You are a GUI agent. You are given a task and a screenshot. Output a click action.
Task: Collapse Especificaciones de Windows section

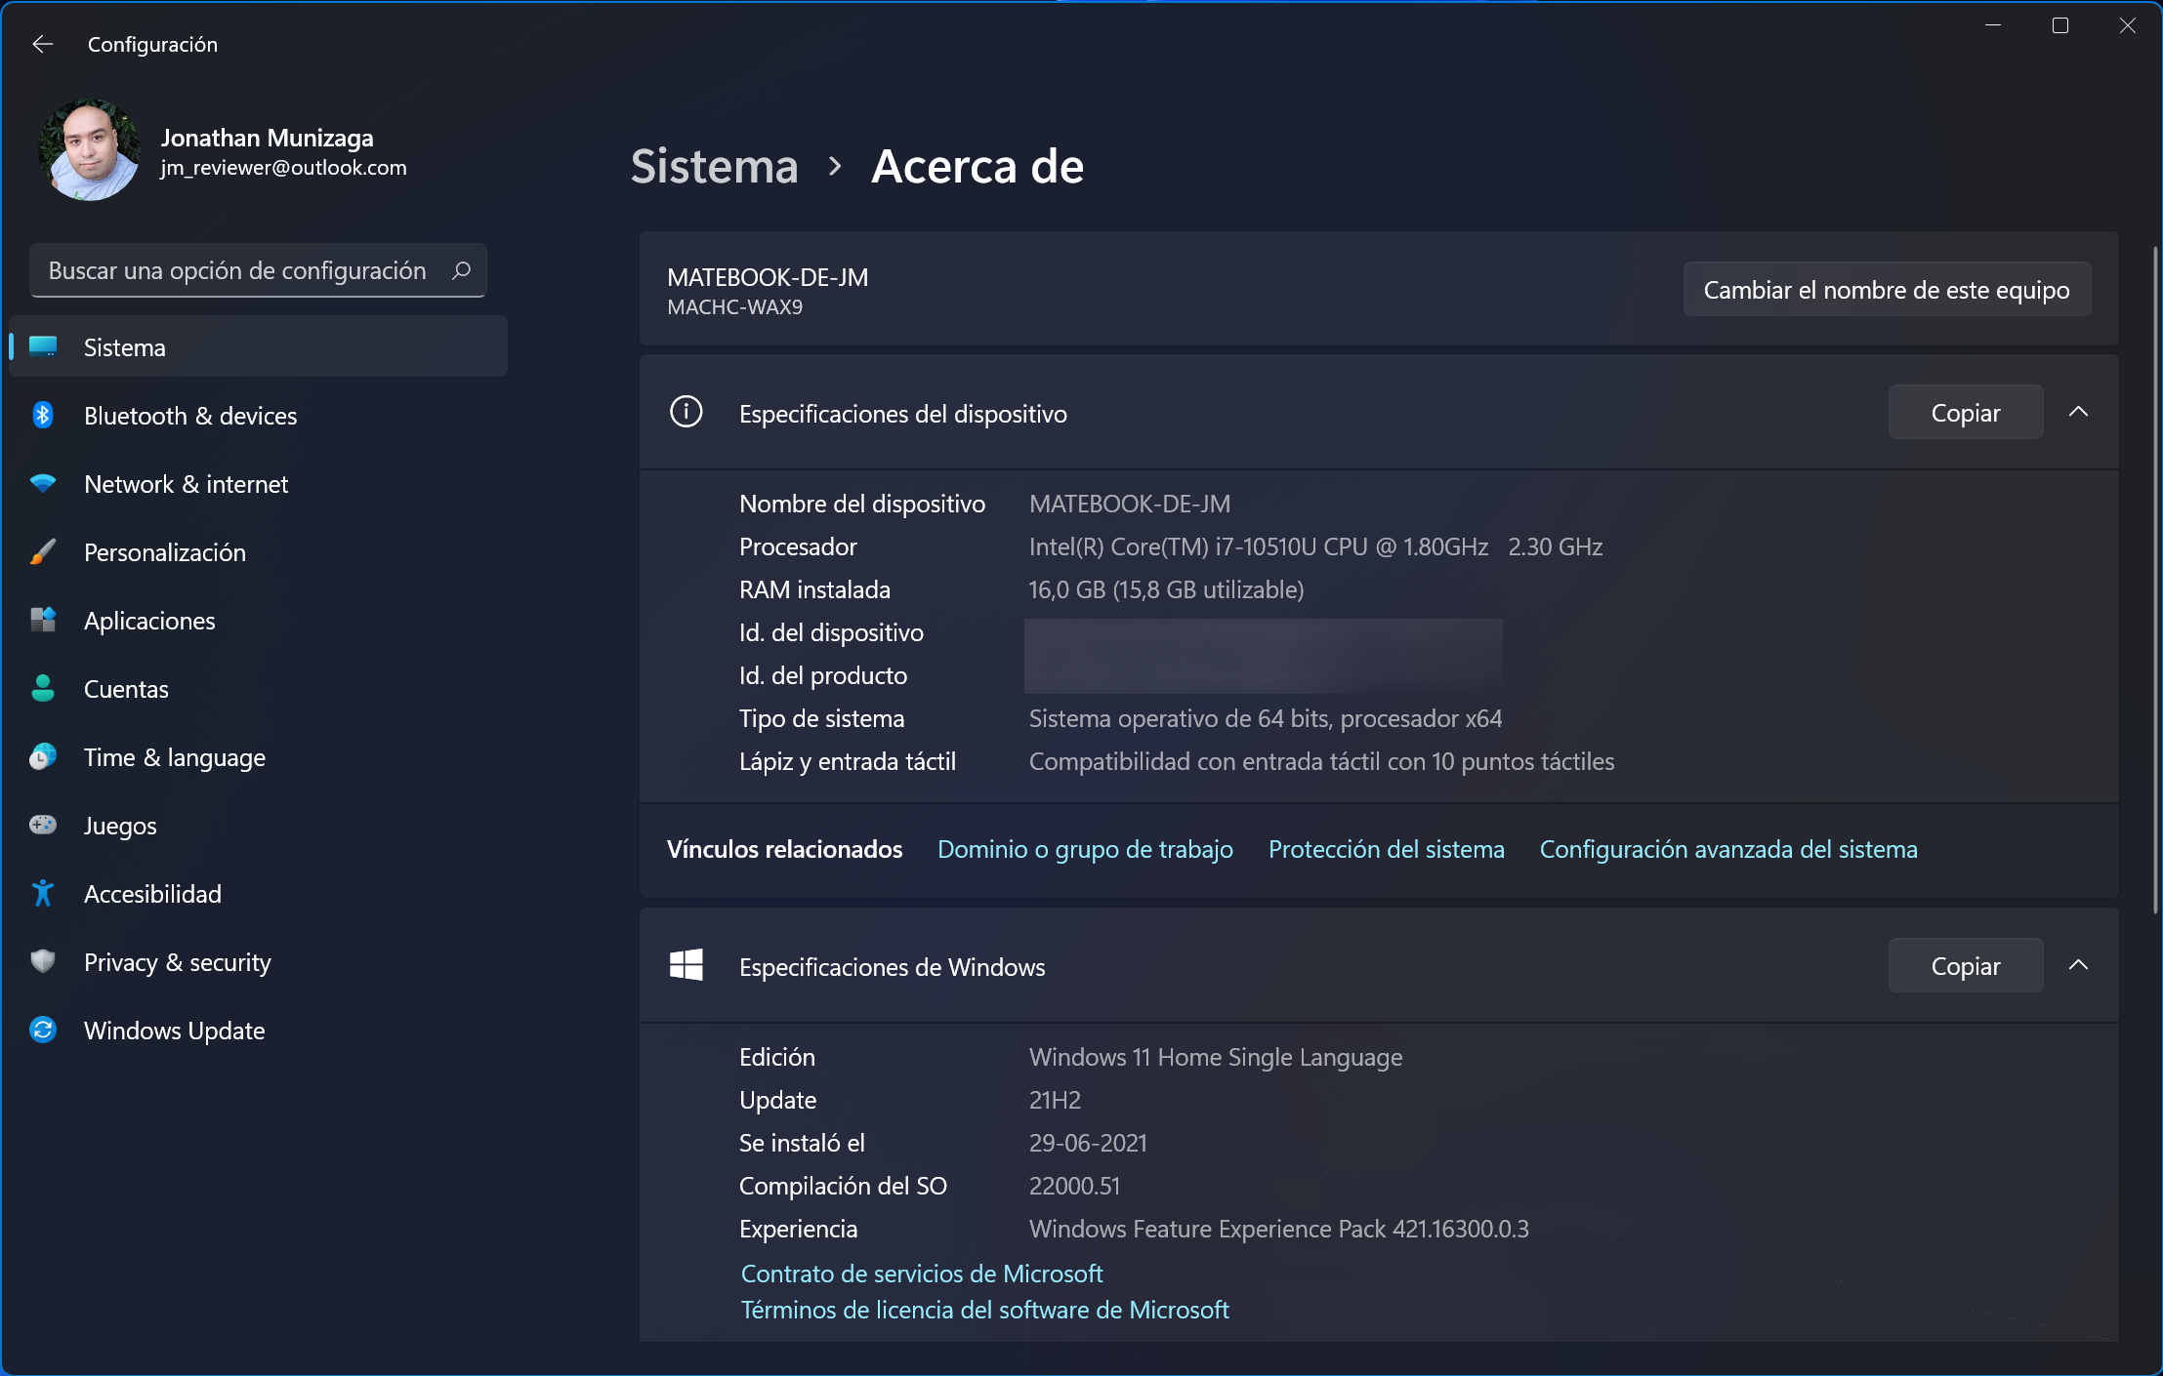point(2078,965)
